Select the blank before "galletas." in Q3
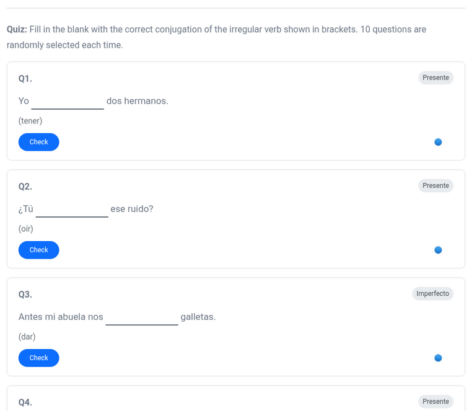This screenshot has width=472, height=411. click(142, 317)
